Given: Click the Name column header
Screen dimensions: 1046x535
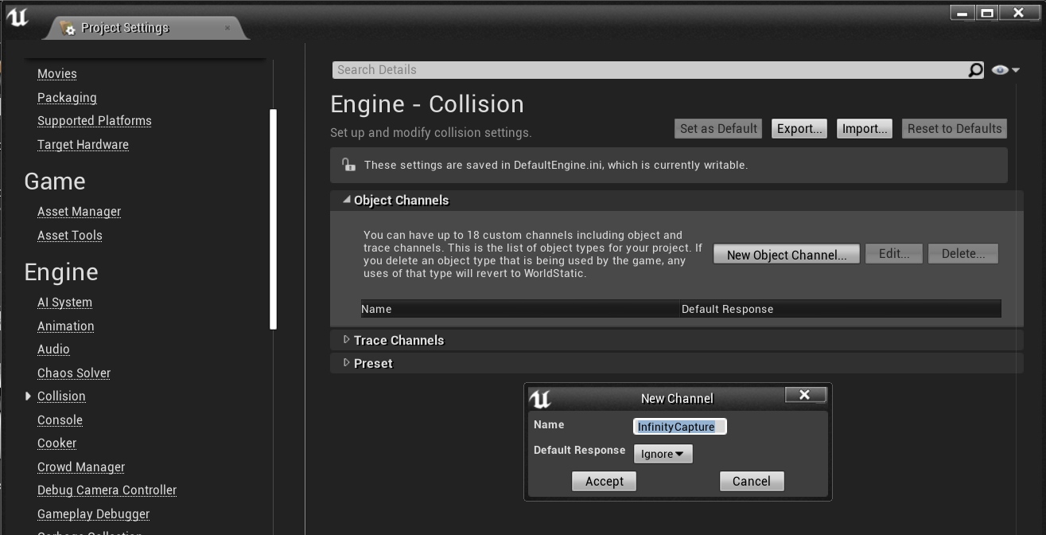Looking at the screenshot, I should click(x=520, y=309).
